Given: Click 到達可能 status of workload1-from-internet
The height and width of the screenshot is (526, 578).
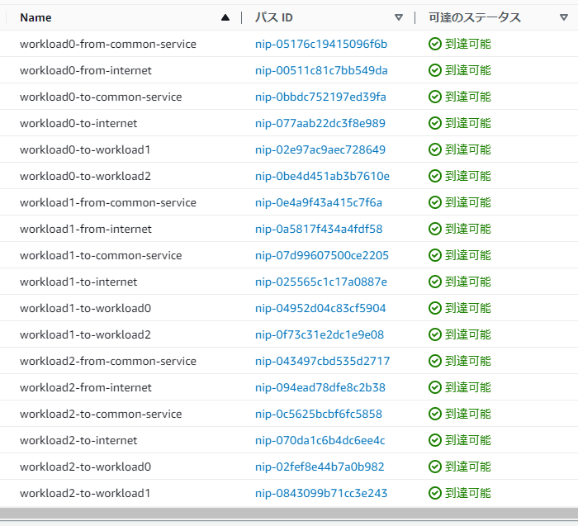Looking at the screenshot, I should point(460,229).
